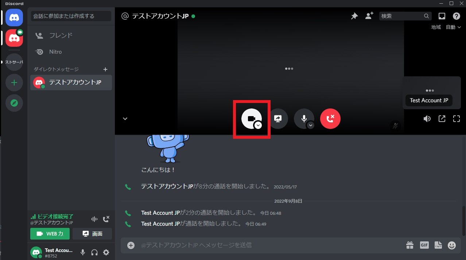Viewport: 466px width, 260px height.
Task: Adjust call volume speaker icon
Action: (427, 119)
